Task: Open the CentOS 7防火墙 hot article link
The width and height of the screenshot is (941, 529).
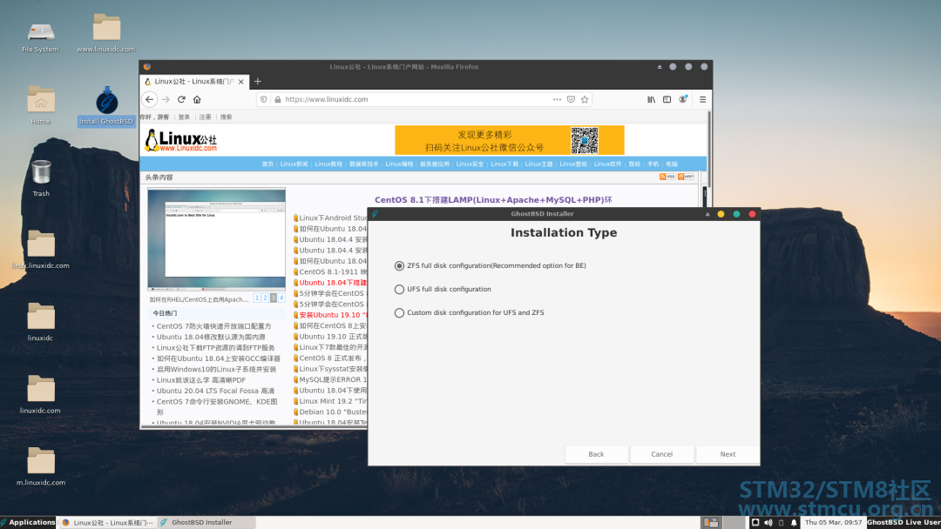Action: tap(213, 326)
